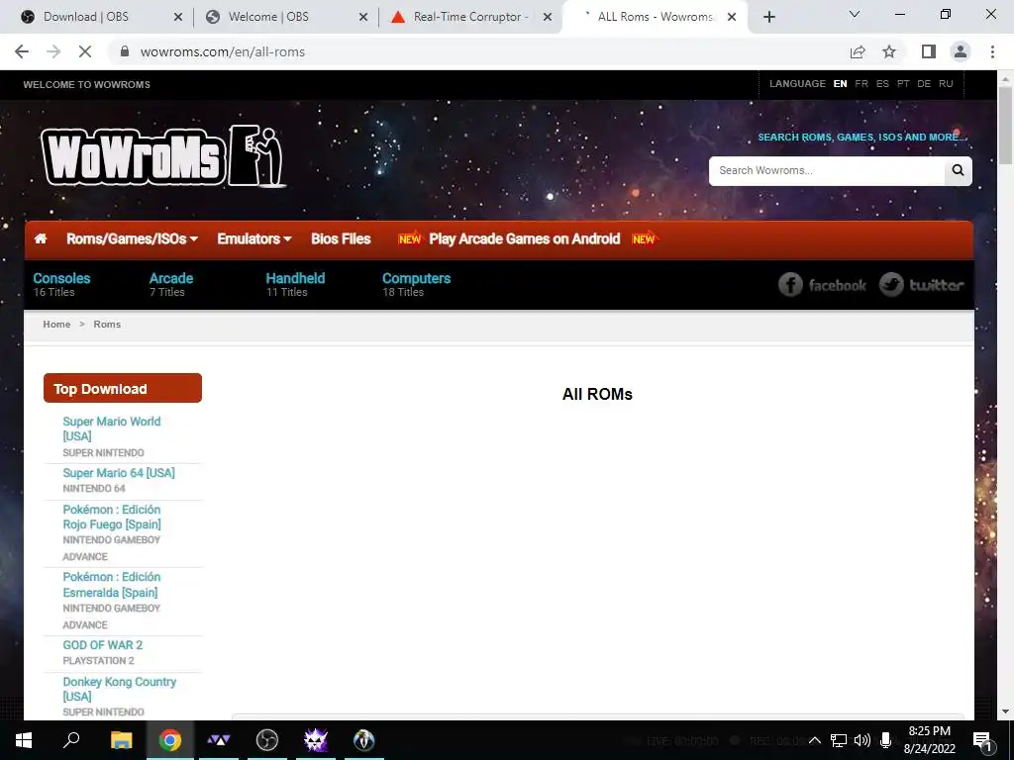Click the scrollbar down arrow
Viewport: 1014px width, 760px height.
tap(1005, 712)
